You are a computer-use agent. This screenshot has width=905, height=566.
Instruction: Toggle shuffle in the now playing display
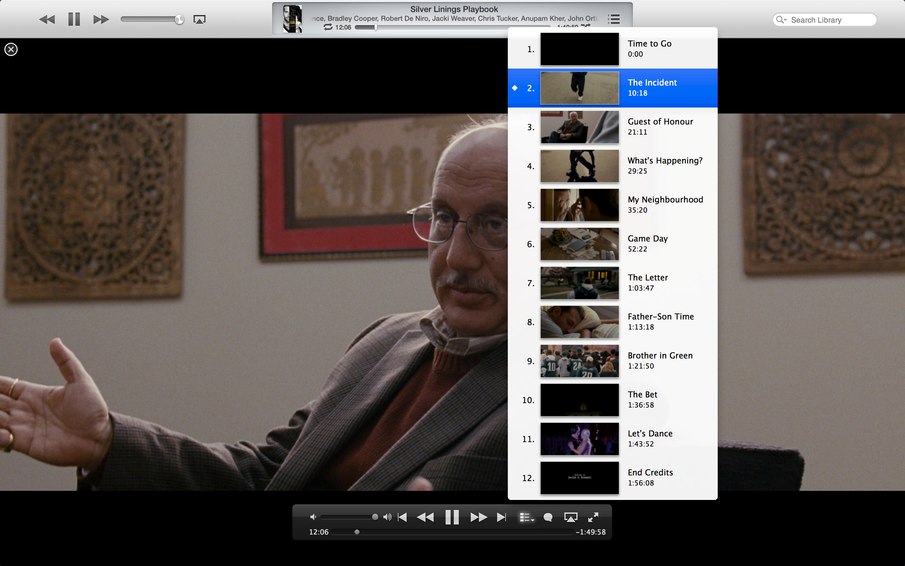tap(586, 26)
